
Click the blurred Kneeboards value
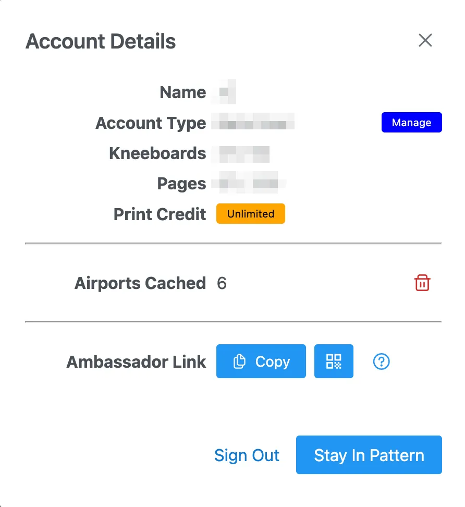pyautogui.click(x=243, y=153)
